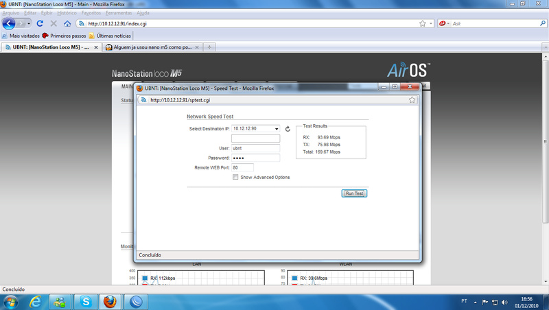Open a new tab with plus button

click(x=209, y=47)
